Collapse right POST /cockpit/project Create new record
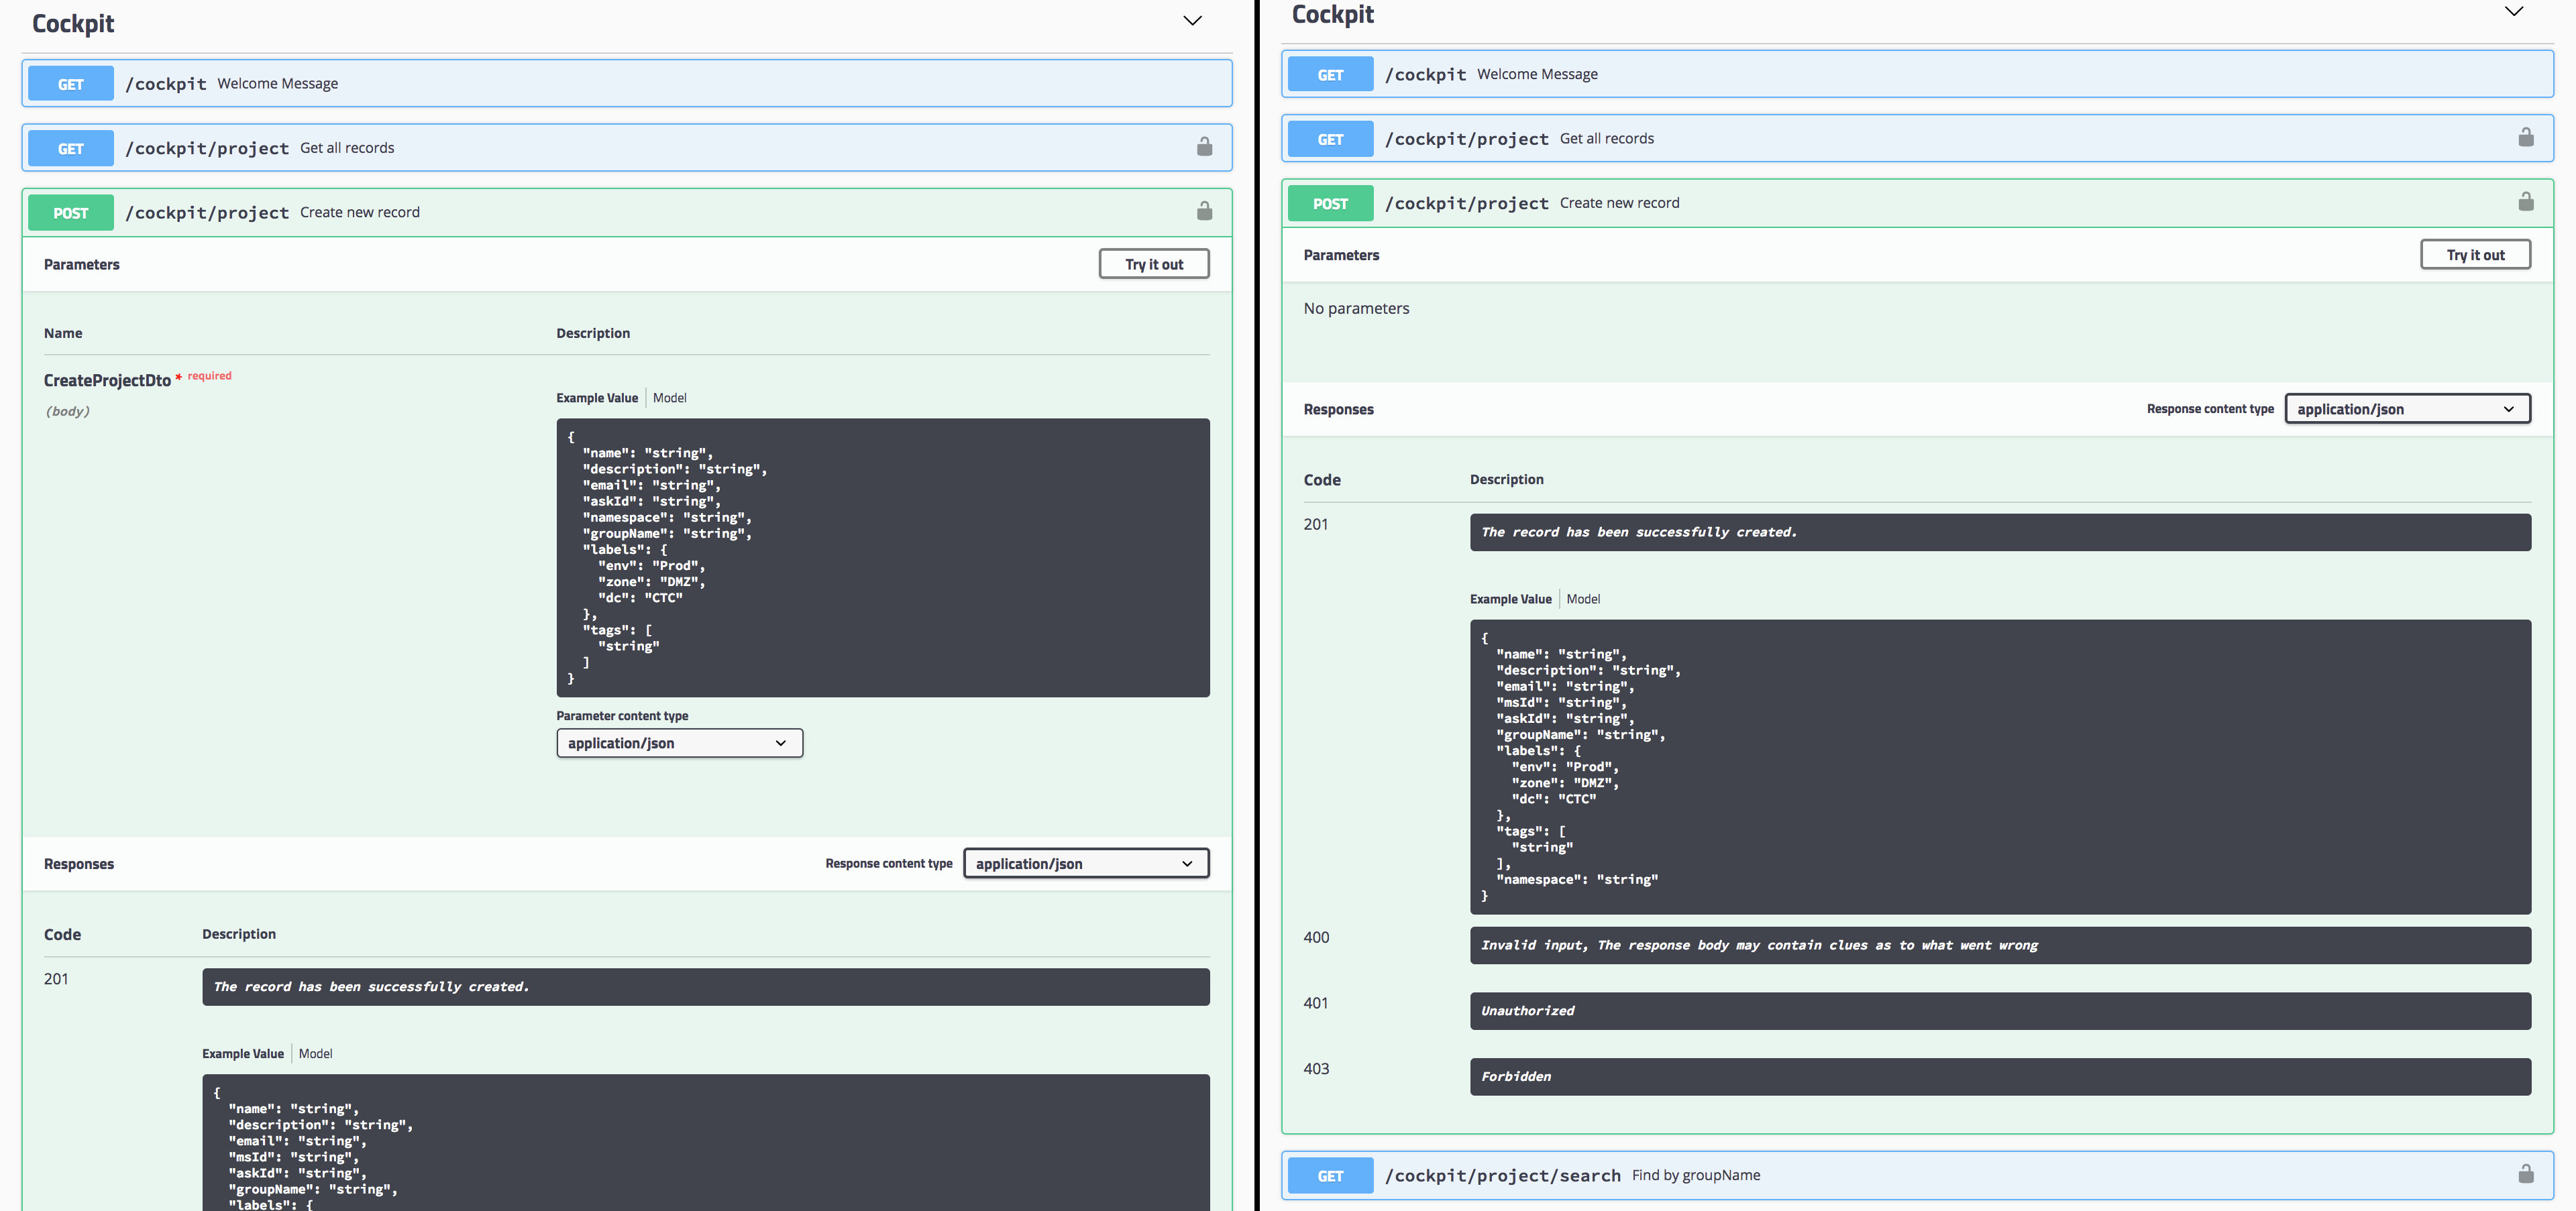Viewport: 2576px width, 1211px height. pyautogui.click(x=1918, y=203)
